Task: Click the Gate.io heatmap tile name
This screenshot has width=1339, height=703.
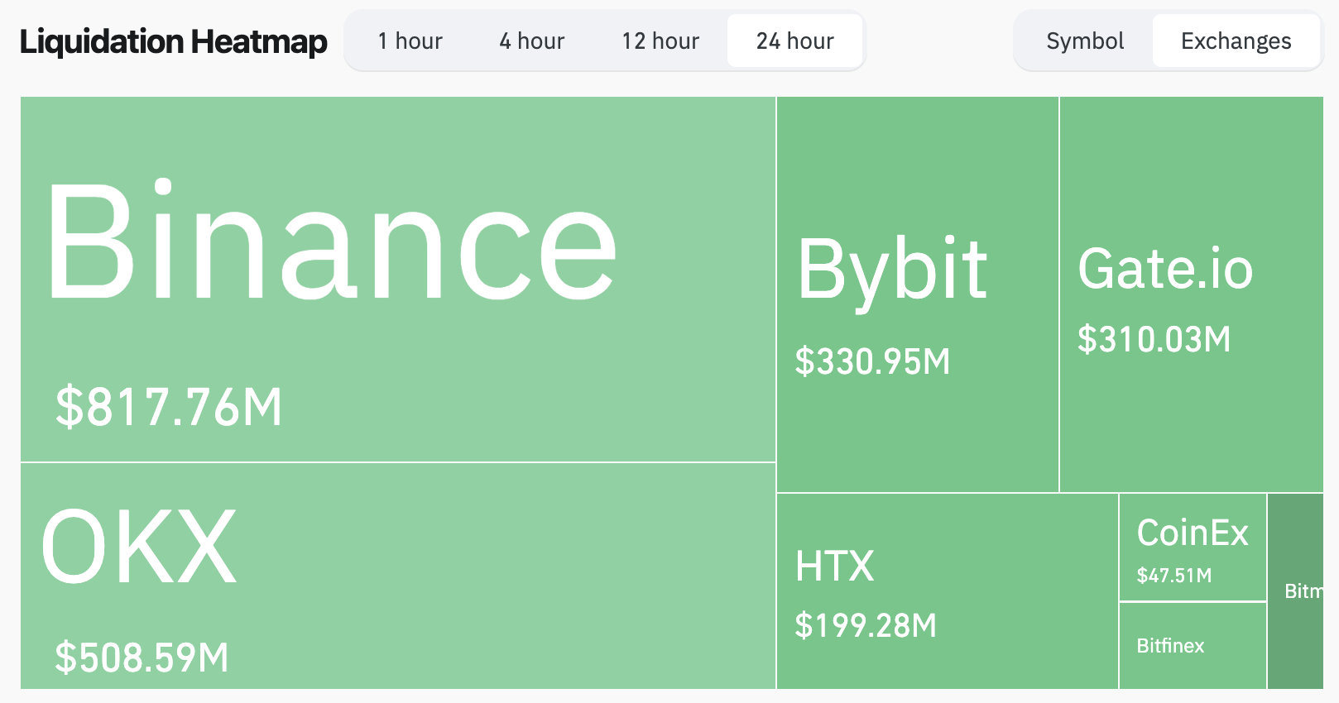Action: [1165, 270]
